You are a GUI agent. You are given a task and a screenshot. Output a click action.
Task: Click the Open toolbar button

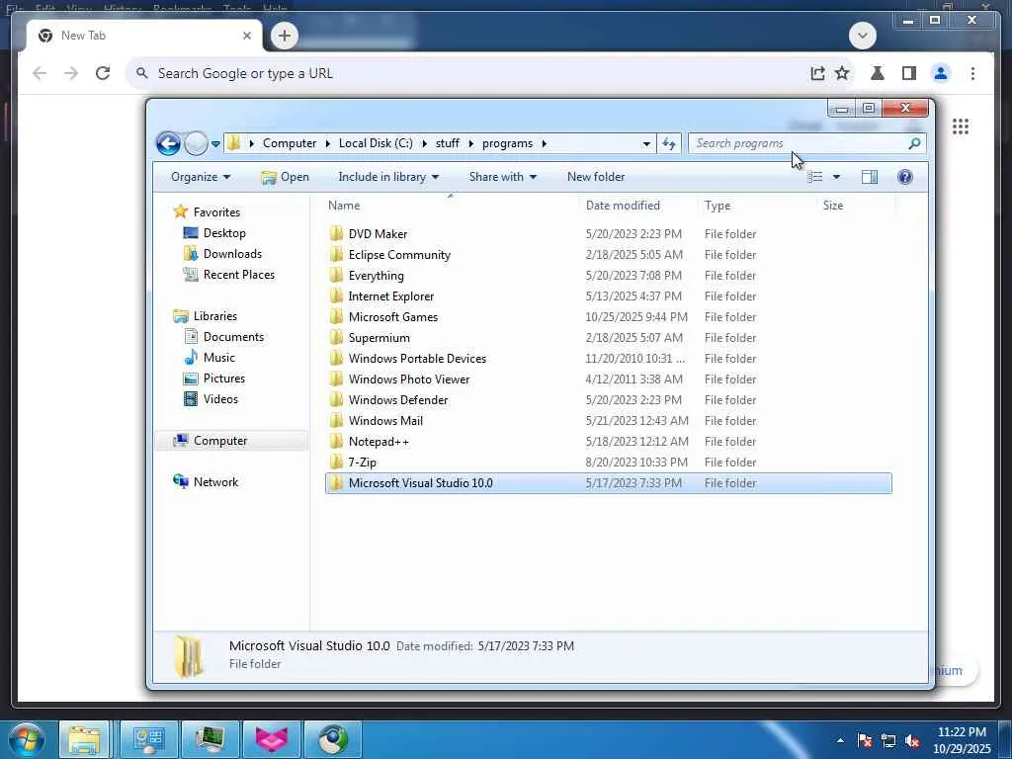[285, 177]
